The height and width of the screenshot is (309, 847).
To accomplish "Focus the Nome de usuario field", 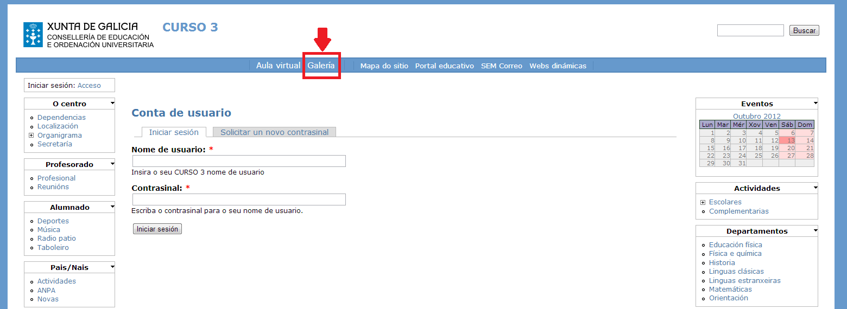I will (239, 161).
